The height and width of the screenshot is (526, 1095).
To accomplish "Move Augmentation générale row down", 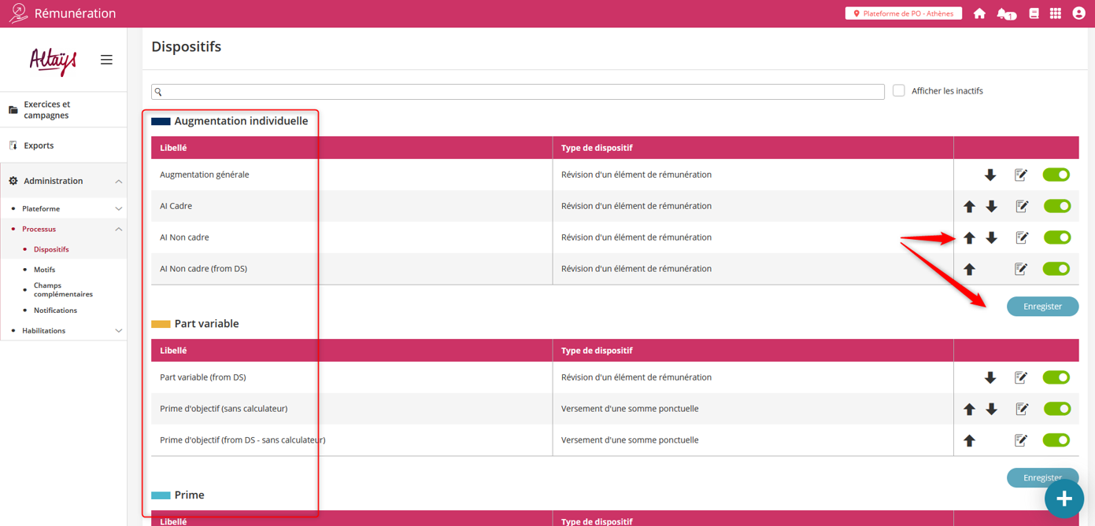I will 990,175.
